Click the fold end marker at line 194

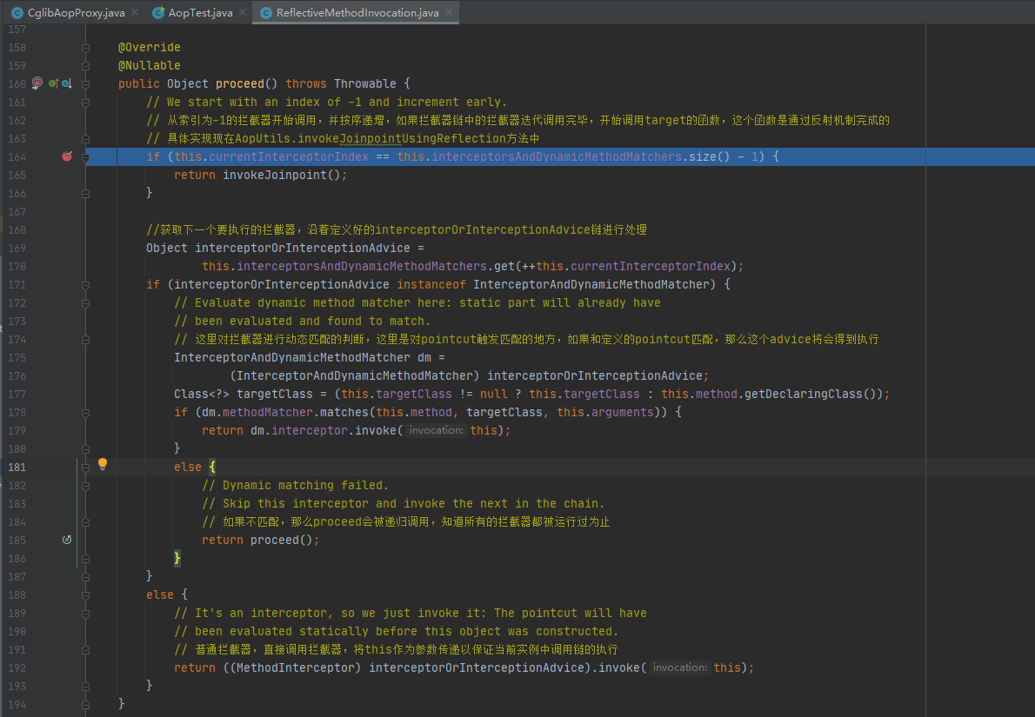[85, 705]
